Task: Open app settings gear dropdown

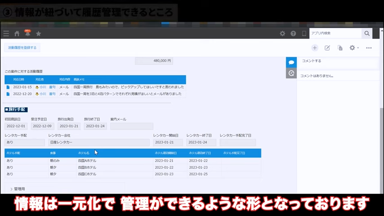Action: click(x=354, y=48)
